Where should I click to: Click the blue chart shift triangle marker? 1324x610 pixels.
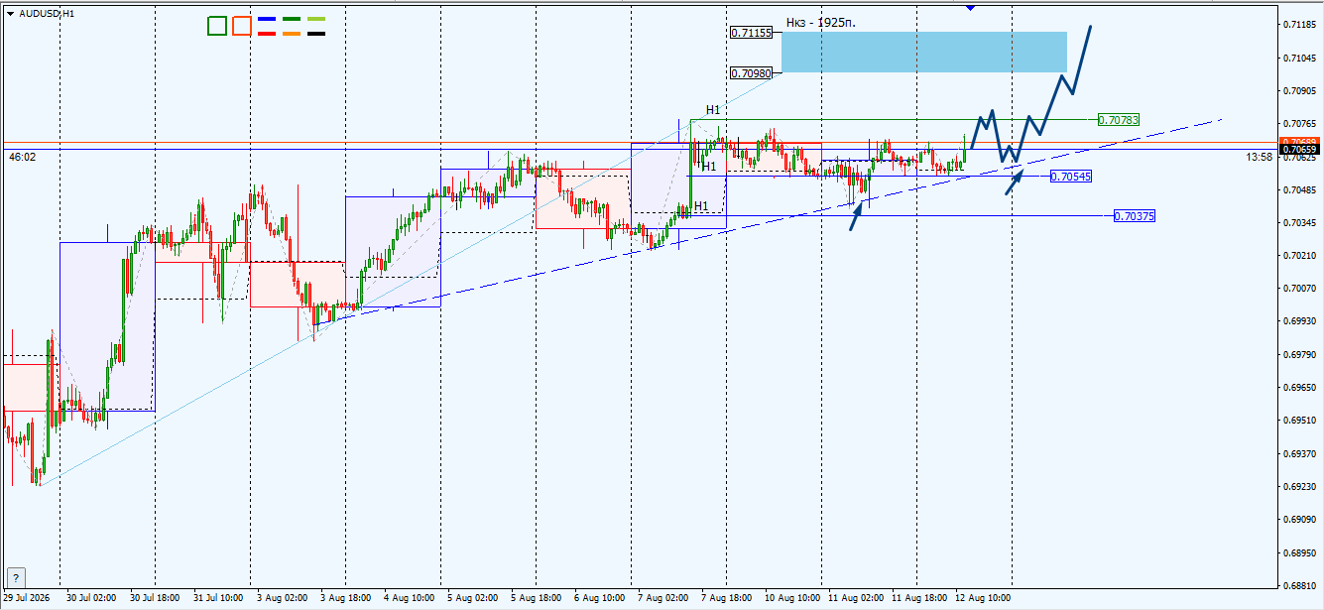tap(970, 7)
